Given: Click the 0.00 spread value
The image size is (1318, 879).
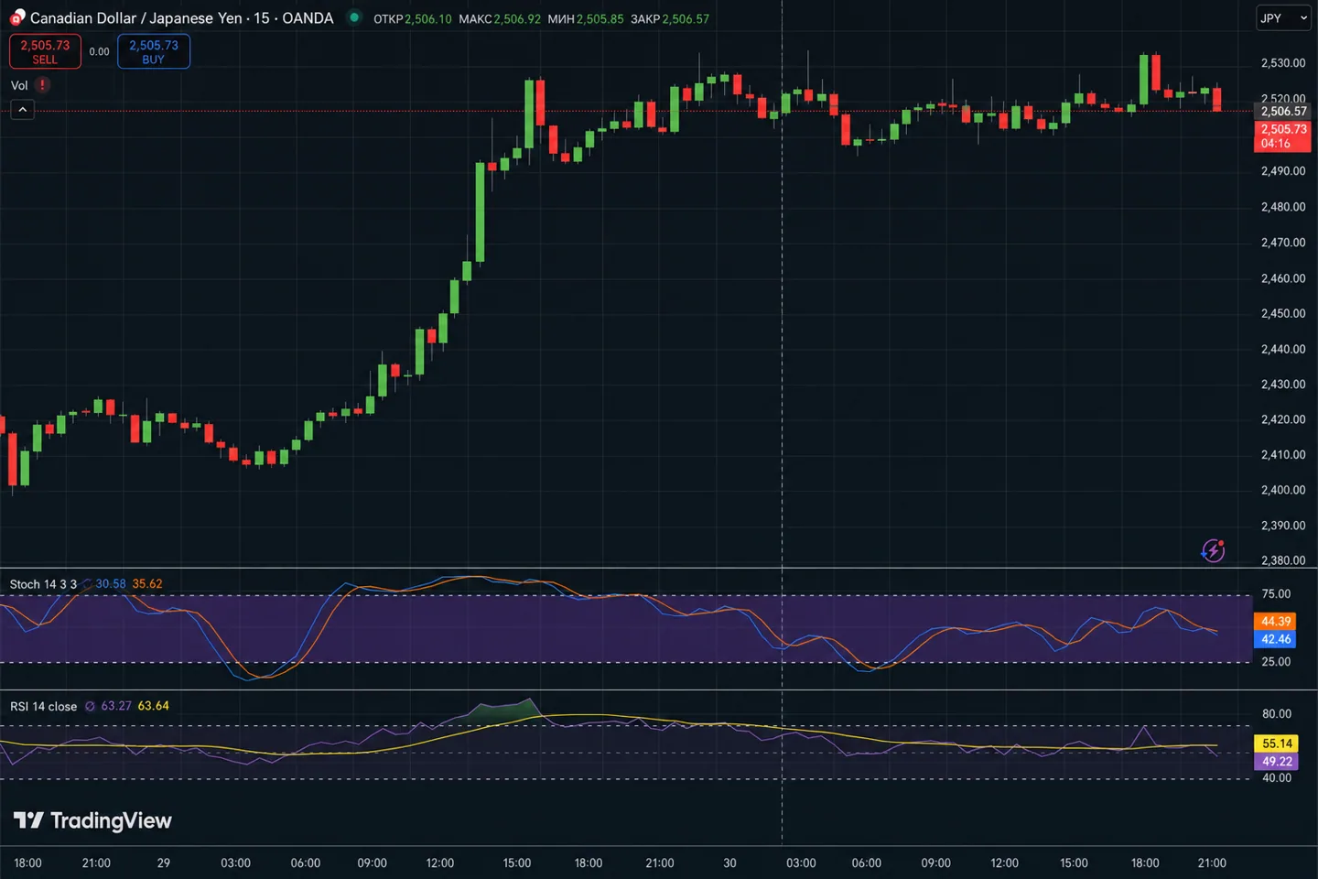Looking at the screenshot, I should (x=99, y=51).
